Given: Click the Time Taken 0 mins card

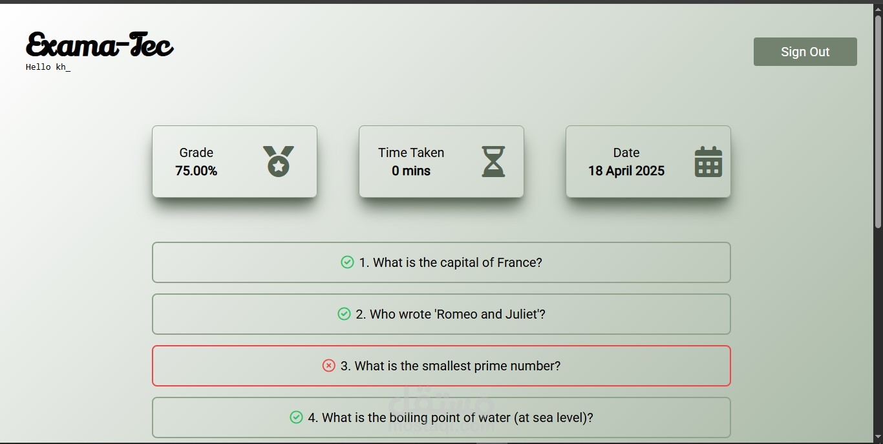Looking at the screenshot, I should [x=441, y=162].
